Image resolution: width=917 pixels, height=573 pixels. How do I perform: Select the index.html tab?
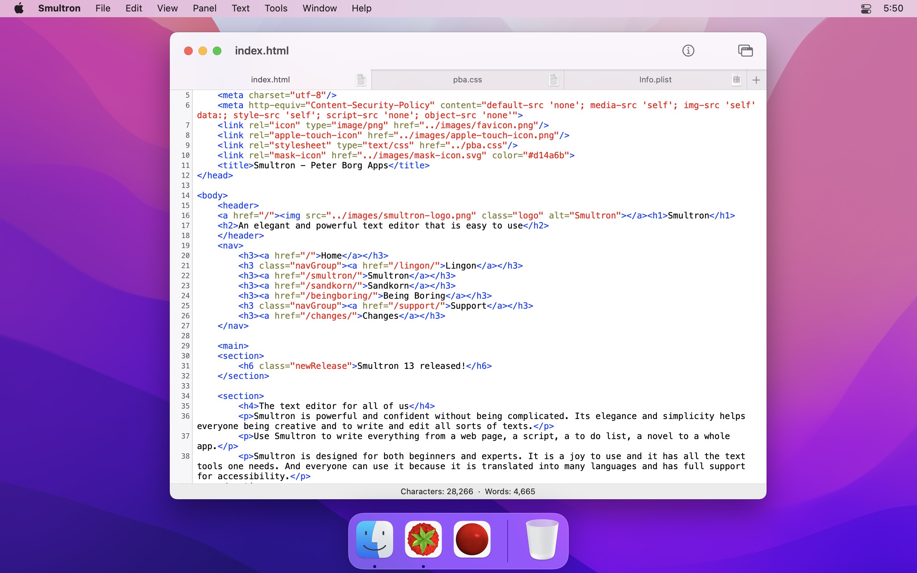click(x=270, y=80)
